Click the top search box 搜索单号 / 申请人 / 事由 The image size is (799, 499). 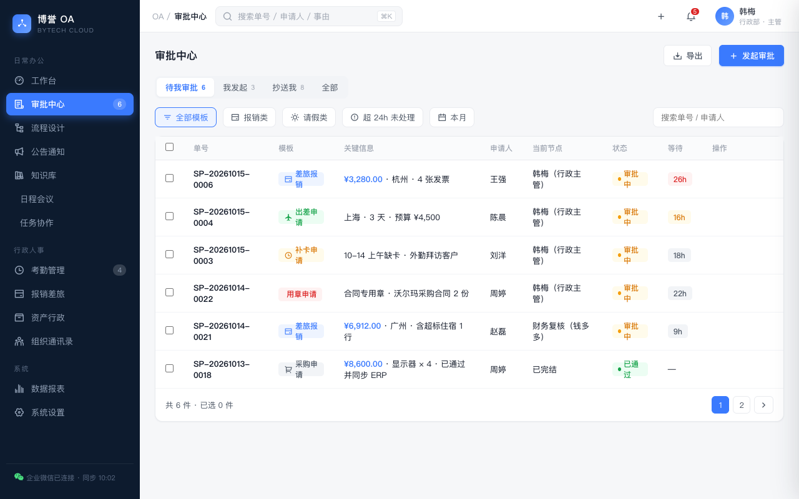click(x=309, y=16)
